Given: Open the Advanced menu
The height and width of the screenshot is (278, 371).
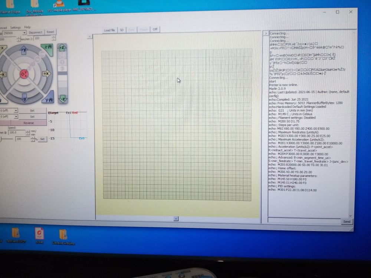Looking at the screenshot, I should tap(3, 28).
